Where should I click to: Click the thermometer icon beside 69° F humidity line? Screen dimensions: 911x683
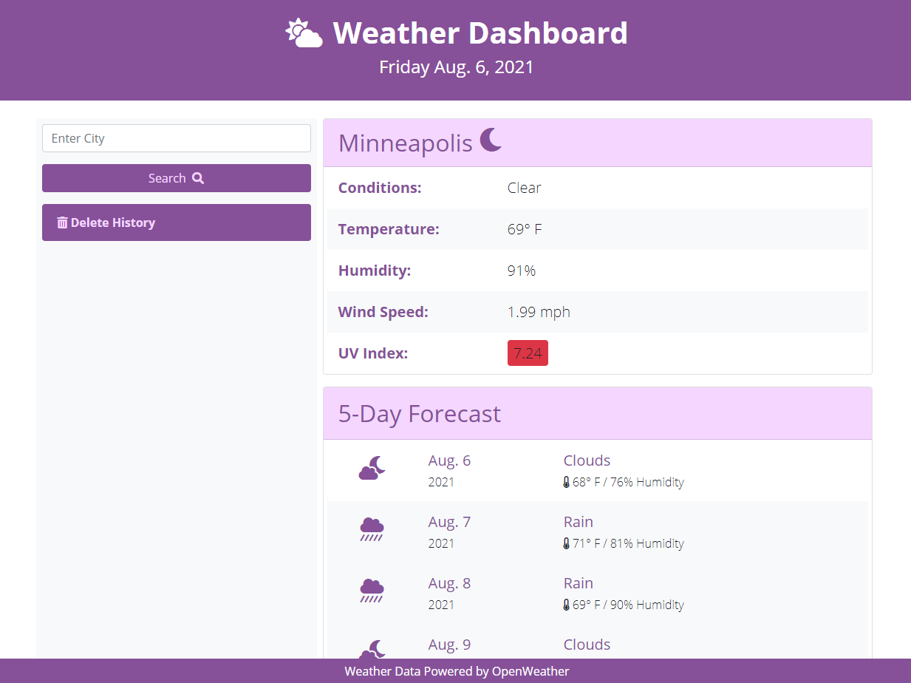click(565, 605)
